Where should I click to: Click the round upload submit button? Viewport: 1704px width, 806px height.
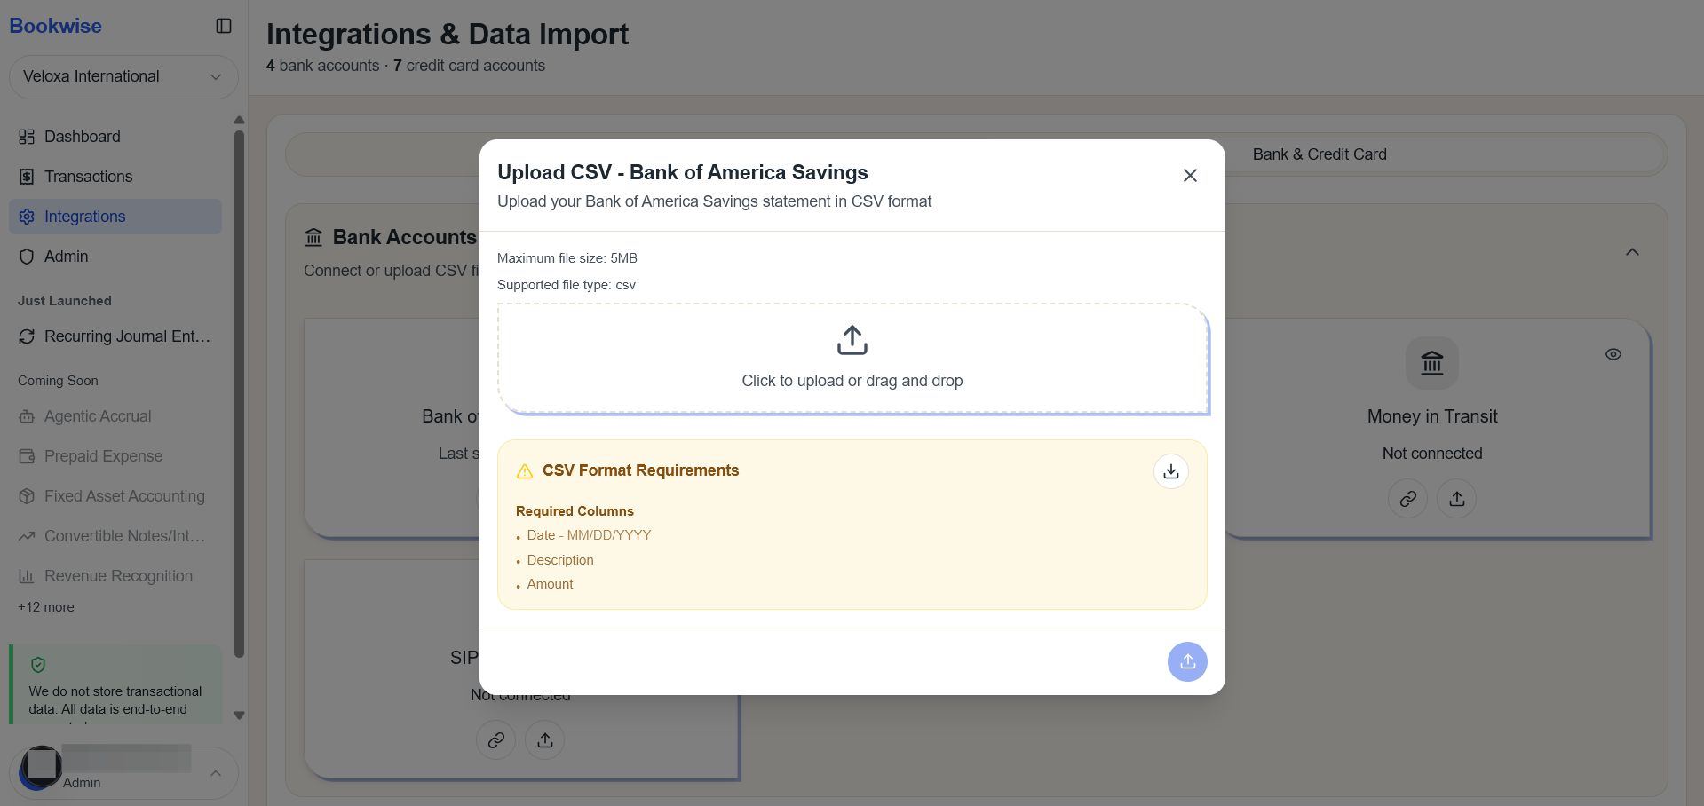point(1187,661)
